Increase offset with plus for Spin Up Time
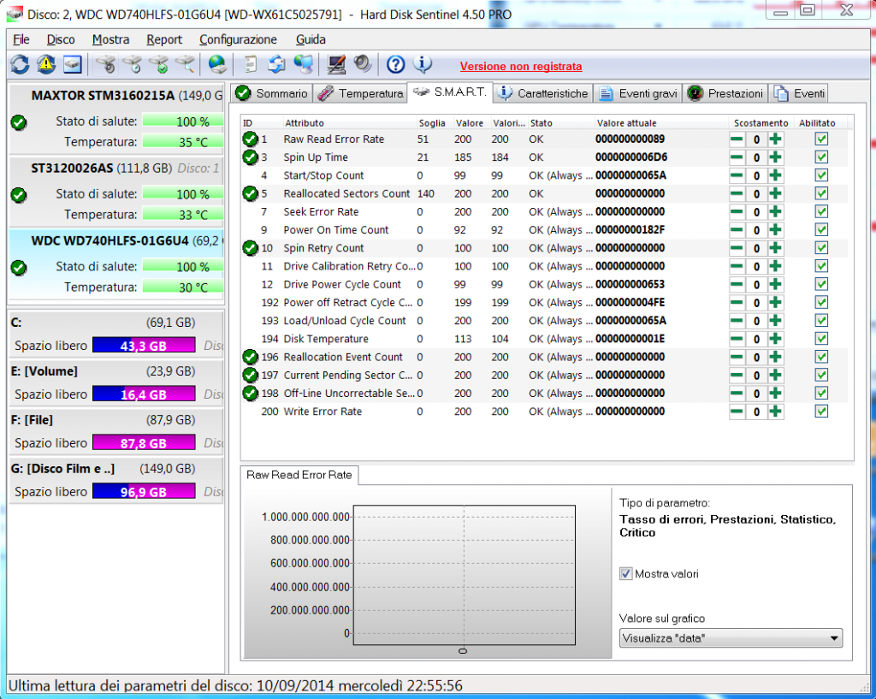 (x=775, y=157)
